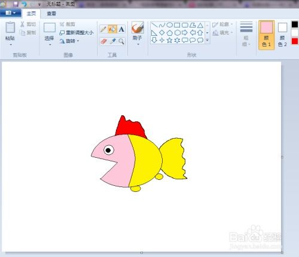Image resolution: width=299 pixels, height=257 pixels.
Task: Choose the right arrow shape
Action: [x=185, y=32]
